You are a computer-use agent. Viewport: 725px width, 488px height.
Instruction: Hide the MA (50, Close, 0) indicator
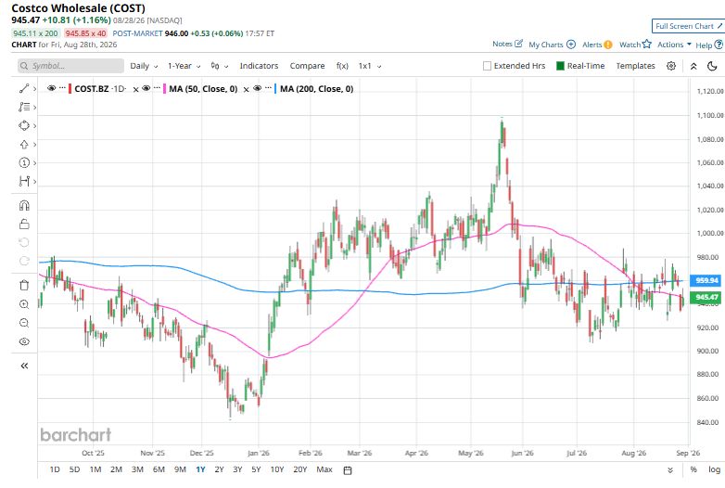146,88
